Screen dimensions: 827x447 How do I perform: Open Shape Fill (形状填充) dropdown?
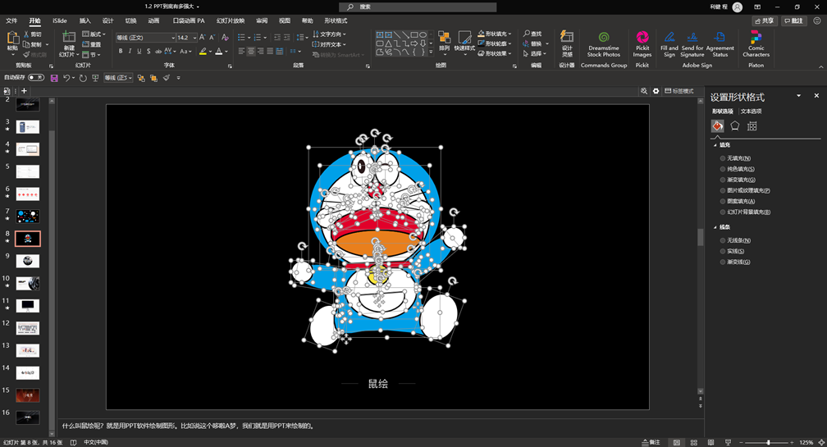click(495, 34)
